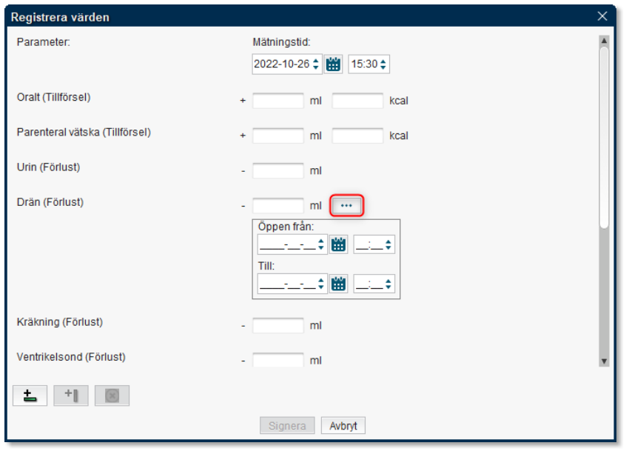Click the Oralt ml input field
The image size is (629, 454).
click(278, 101)
